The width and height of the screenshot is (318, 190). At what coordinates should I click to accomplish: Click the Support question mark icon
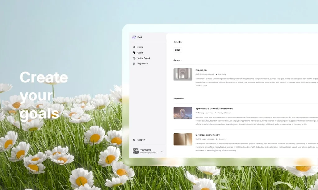pos(134,140)
